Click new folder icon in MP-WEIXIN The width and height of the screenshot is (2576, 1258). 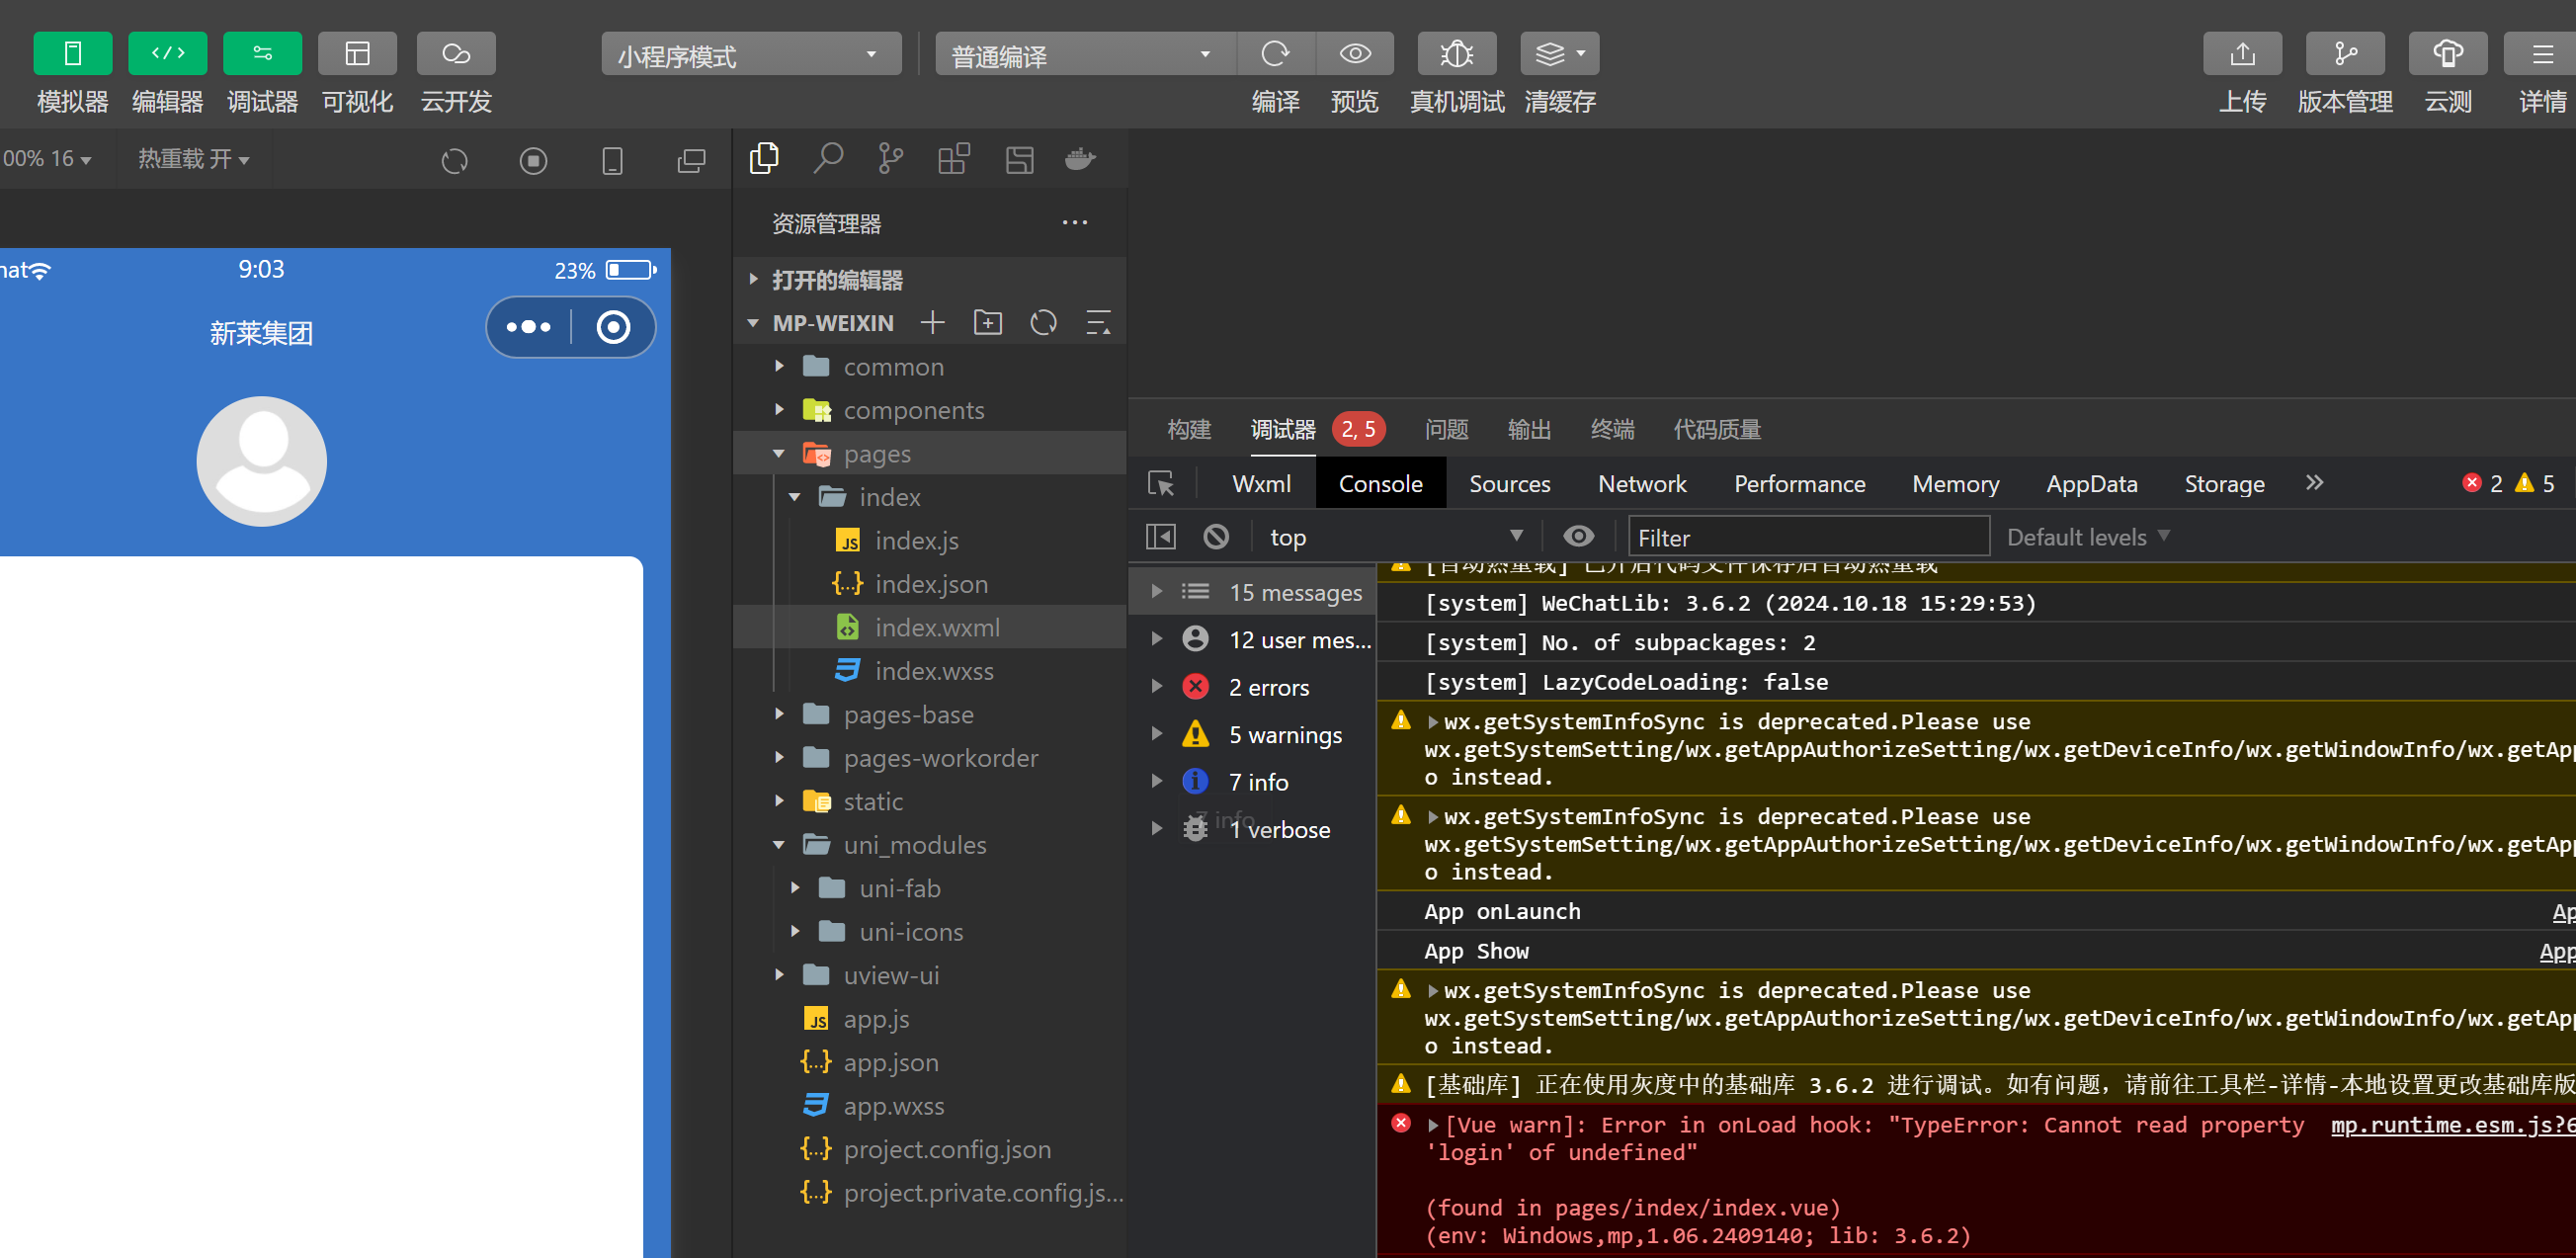pos(987,323)
